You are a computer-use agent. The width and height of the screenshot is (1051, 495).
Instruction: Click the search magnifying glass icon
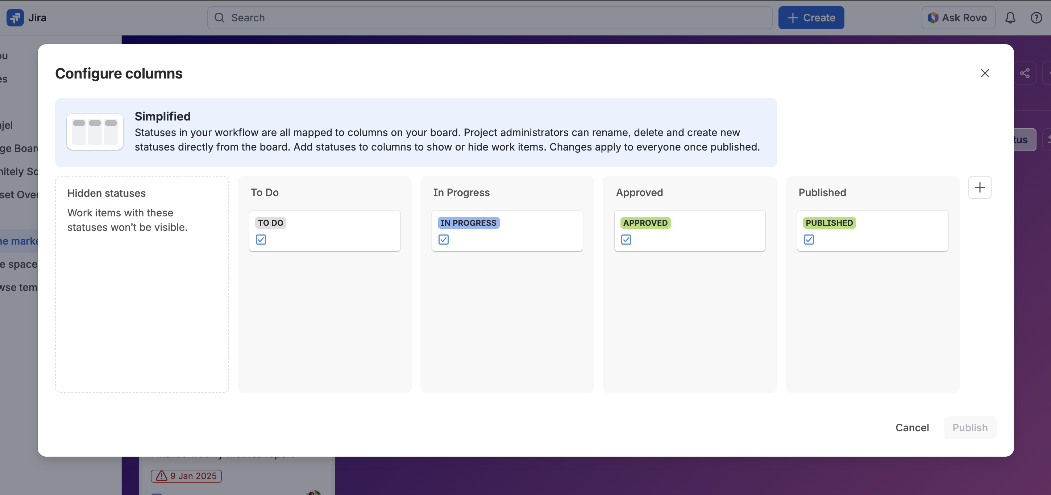(x=220, y=17)
